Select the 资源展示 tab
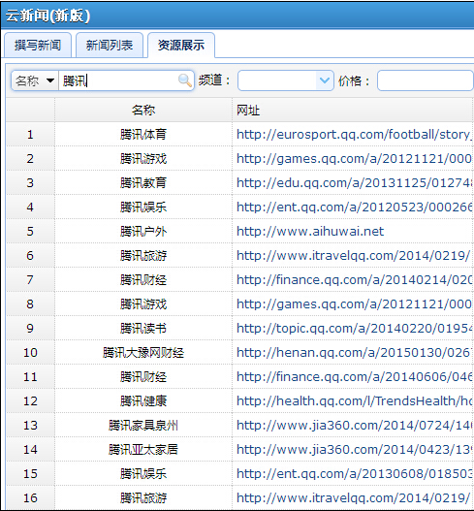The image size is (474, 511). 181,45
